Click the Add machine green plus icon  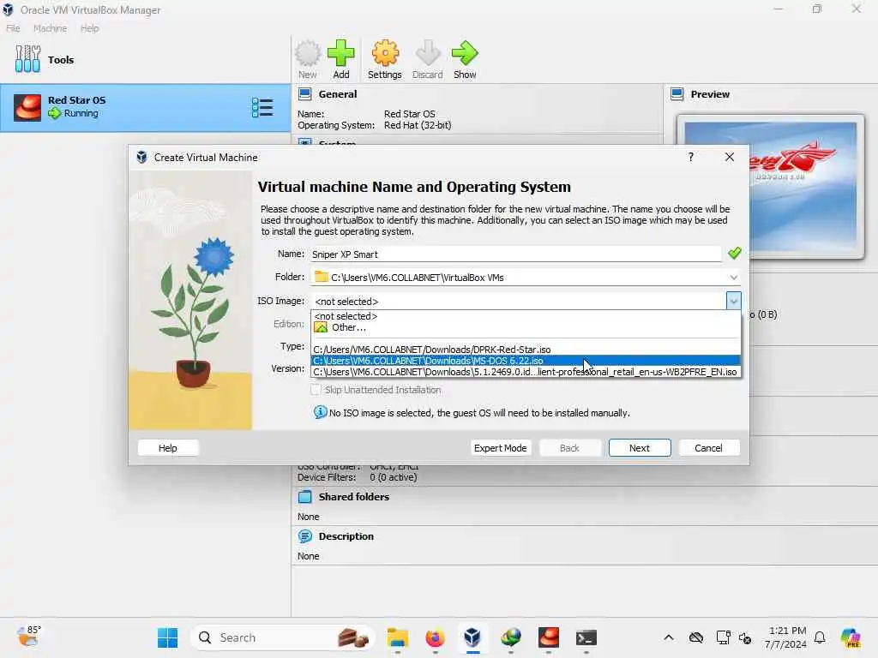coord(340,59)
